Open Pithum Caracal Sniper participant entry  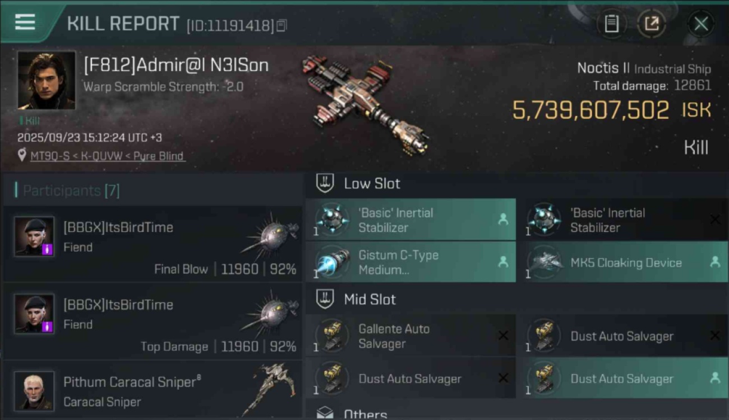[x=153, y=390]
